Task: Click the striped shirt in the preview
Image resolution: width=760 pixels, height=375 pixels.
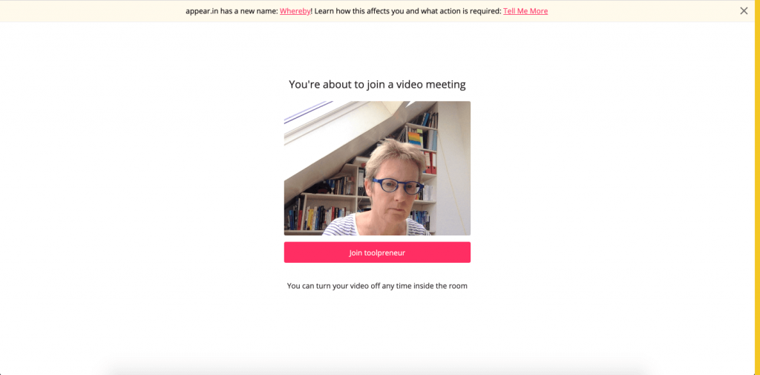Action: click(x=376, y=226)
